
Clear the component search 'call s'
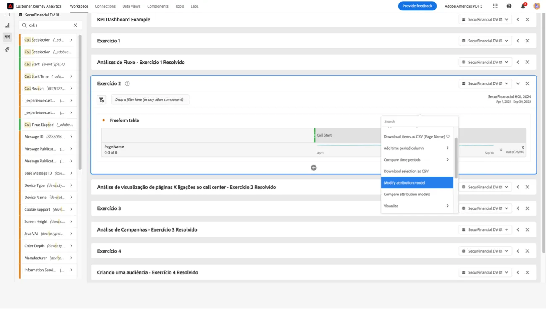[76, 25]
